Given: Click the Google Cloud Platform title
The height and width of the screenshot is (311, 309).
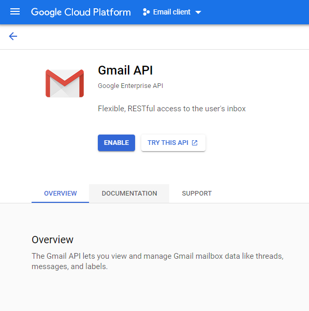Looking at the screenshot, I should pyautogui.click(x=81, y=12).
